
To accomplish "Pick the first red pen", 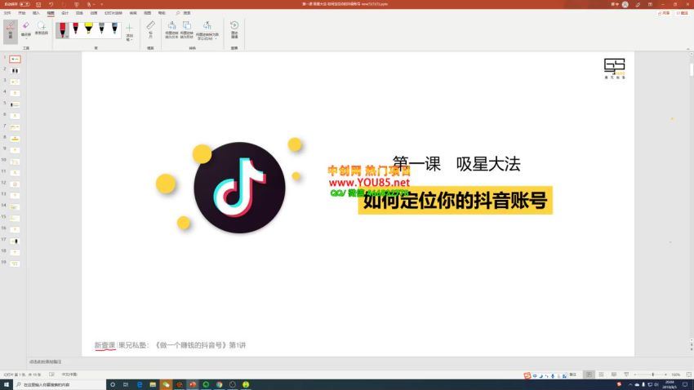I will click(x=62, y=30).
